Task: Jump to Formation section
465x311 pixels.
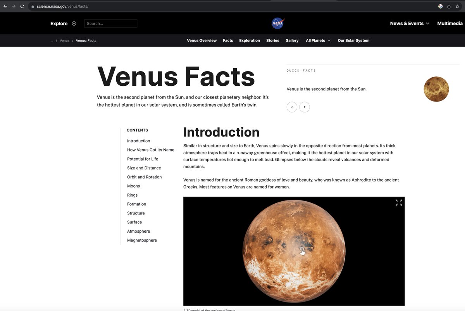Action: 136,204
